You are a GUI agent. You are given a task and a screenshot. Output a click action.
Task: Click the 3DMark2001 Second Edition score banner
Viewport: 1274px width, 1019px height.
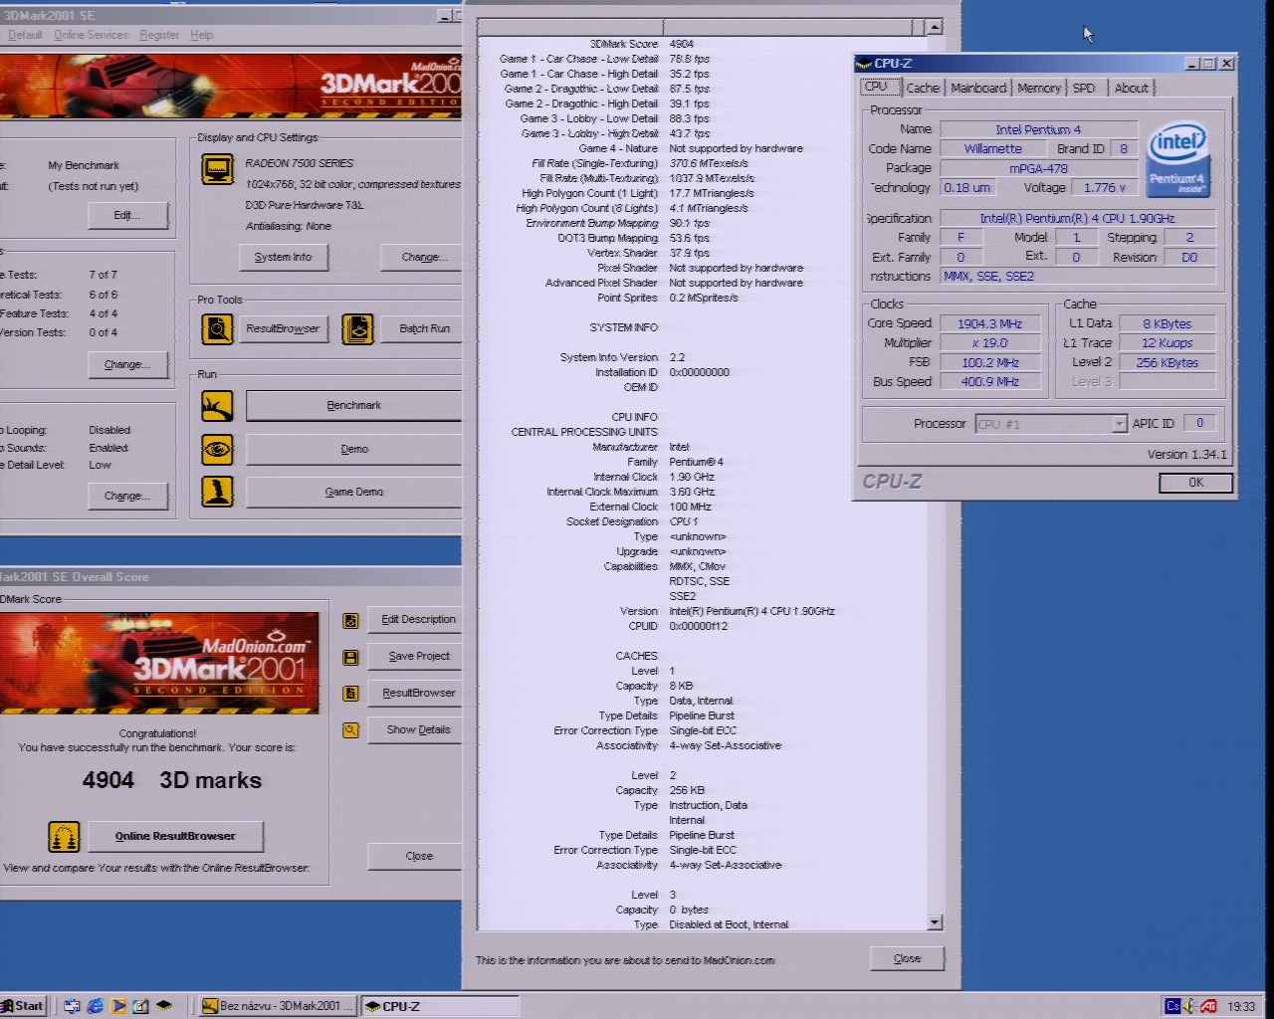(159, 662)
